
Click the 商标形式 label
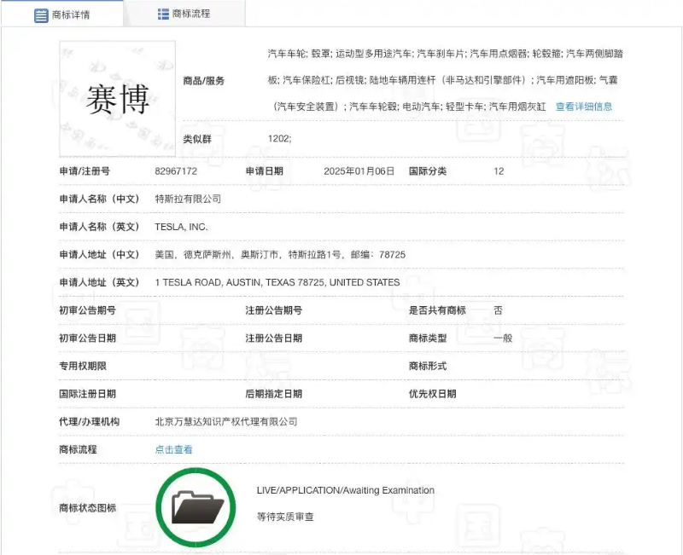click(x=428, y=366)
